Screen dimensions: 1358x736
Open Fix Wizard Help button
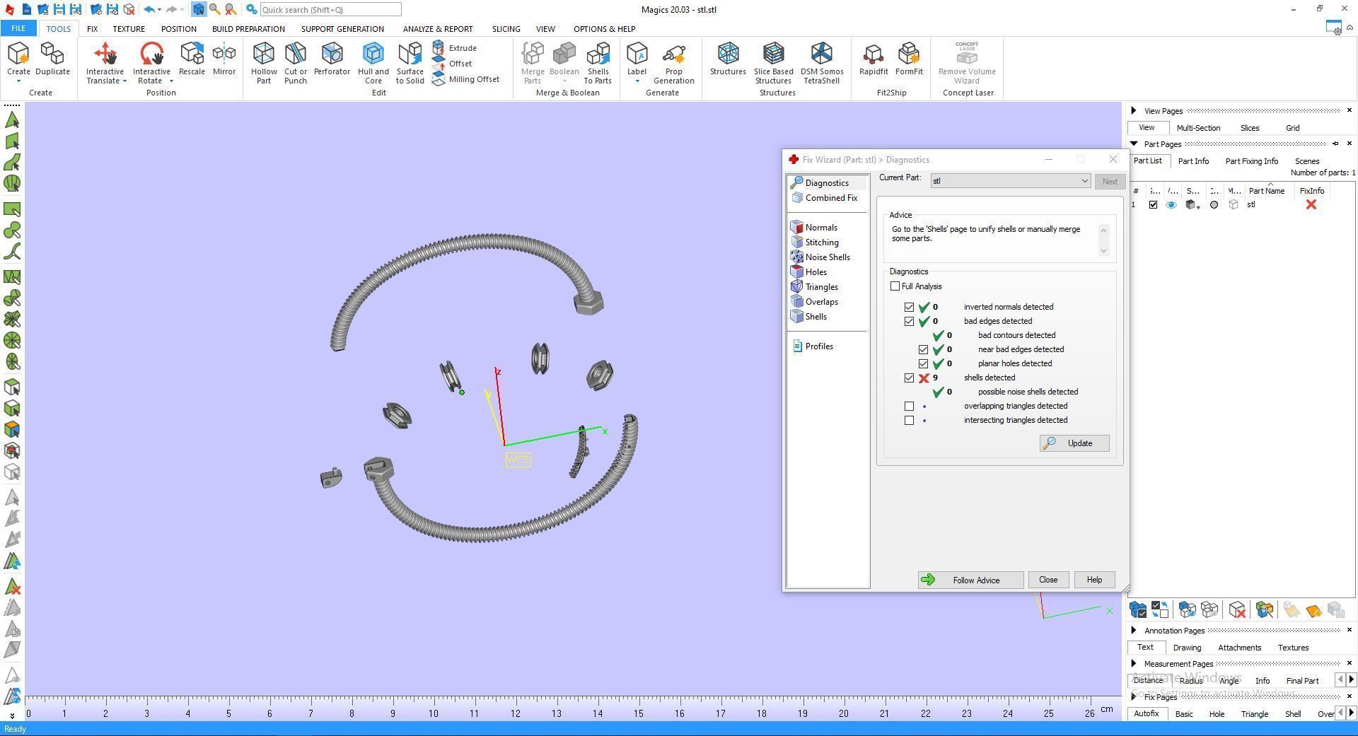pyautogui.click(x=1094, y=580)
